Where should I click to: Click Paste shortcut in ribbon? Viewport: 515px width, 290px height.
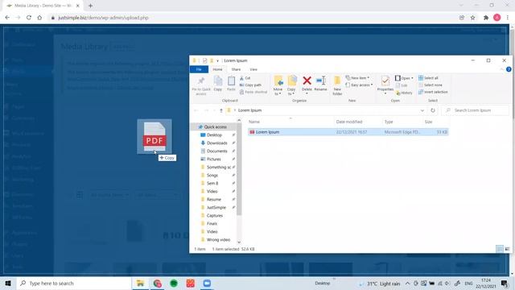(253, 92)
